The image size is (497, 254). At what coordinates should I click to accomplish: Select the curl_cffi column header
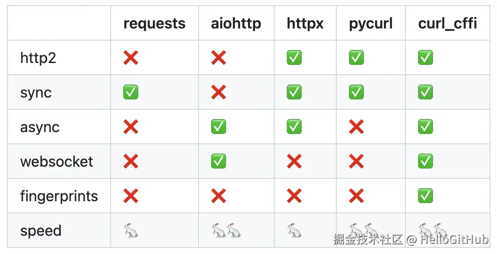[x=447, y=24]
